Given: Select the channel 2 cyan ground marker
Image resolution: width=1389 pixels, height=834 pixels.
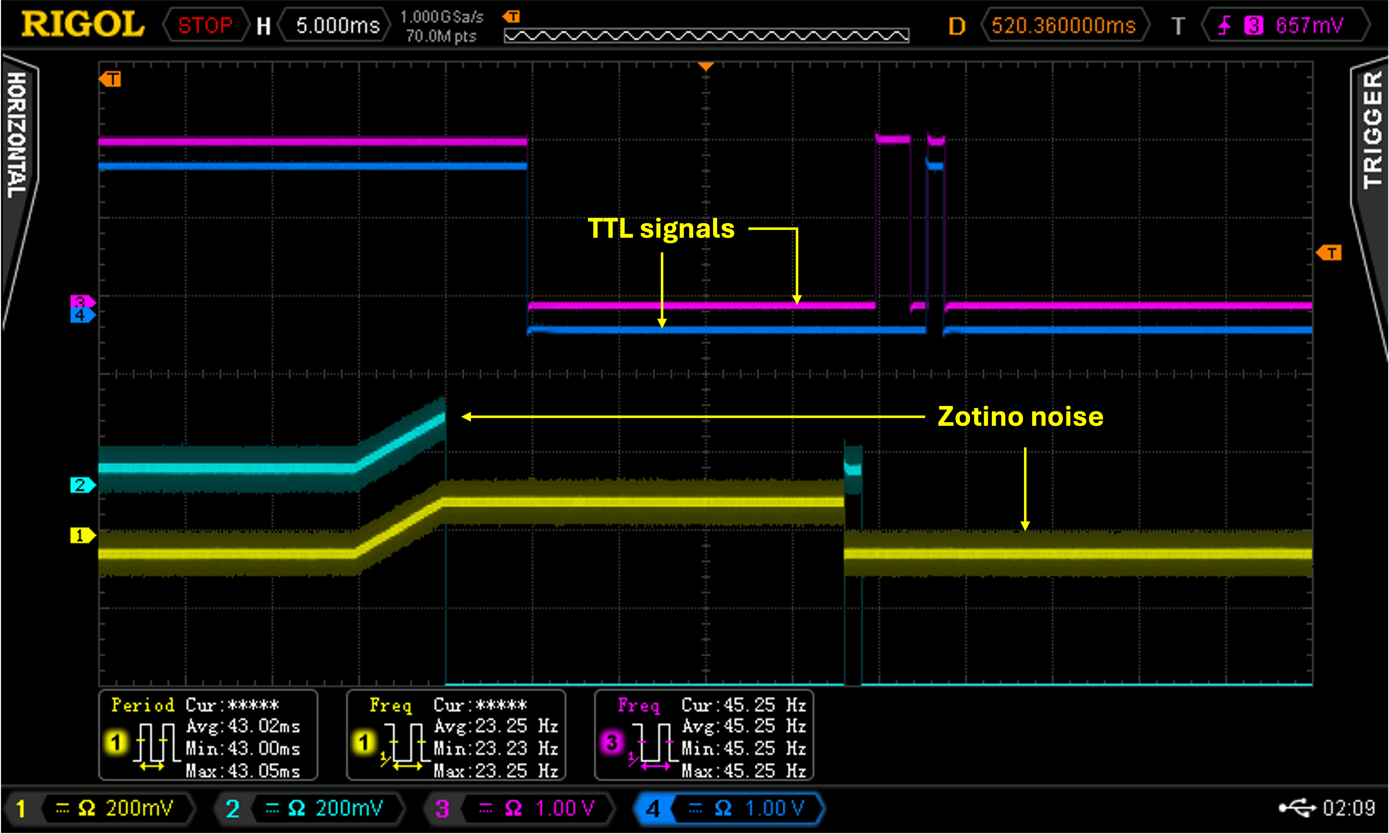Looking at the screenshot, I should pos(82,484).
